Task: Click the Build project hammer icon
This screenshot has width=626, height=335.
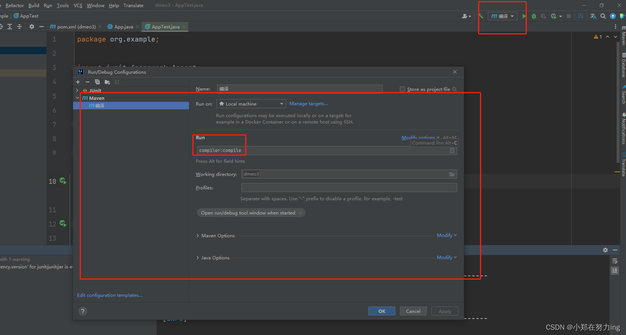Action: pos(481,16)
